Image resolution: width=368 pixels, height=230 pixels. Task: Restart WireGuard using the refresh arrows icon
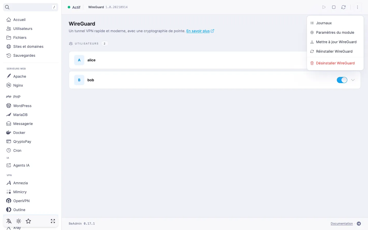point(343,7)
